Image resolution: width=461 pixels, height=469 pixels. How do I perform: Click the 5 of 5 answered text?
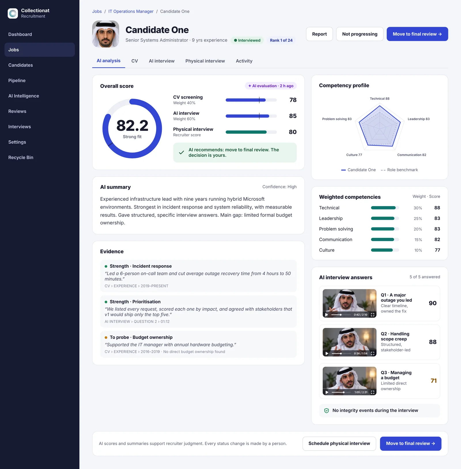[425, 277]
